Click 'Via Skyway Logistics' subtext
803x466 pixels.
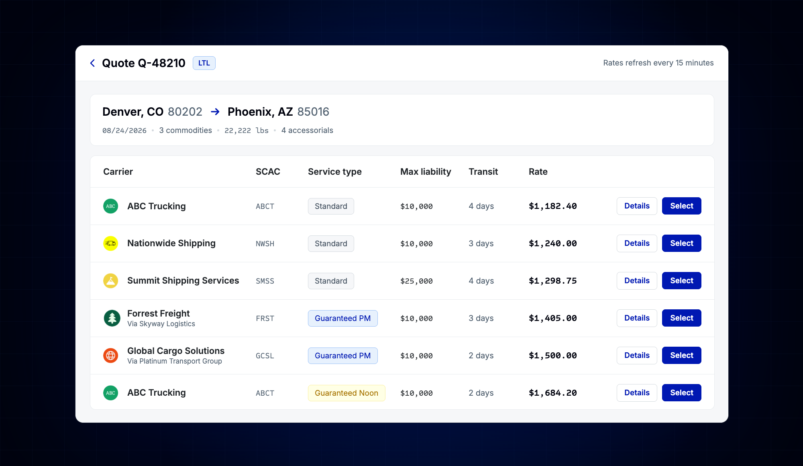point(161,324)
